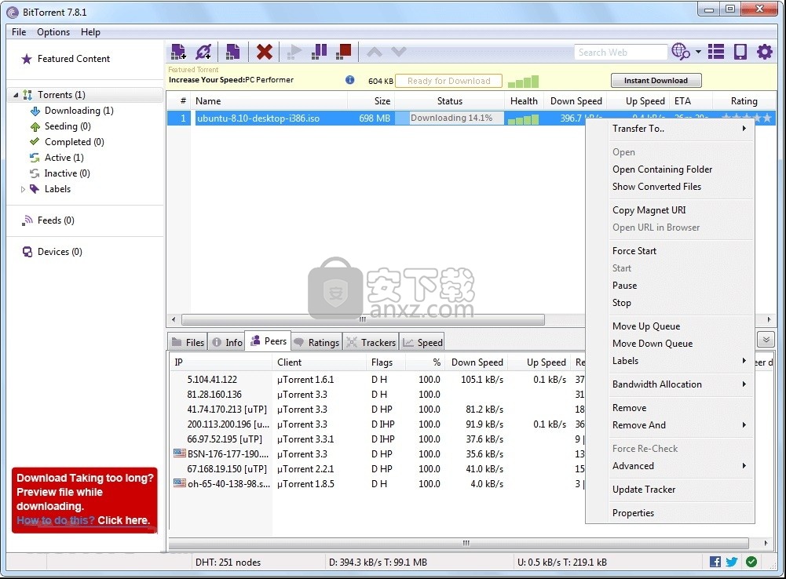Screen dimensions: 786x579
Task: Click the Search Web input field
Action: click(620, 52)
